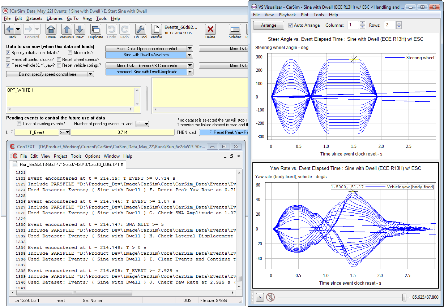Viewport: 444px width, 307px height.
Task: Check Clear all existing events checkbox
Action: click(19, 124)
